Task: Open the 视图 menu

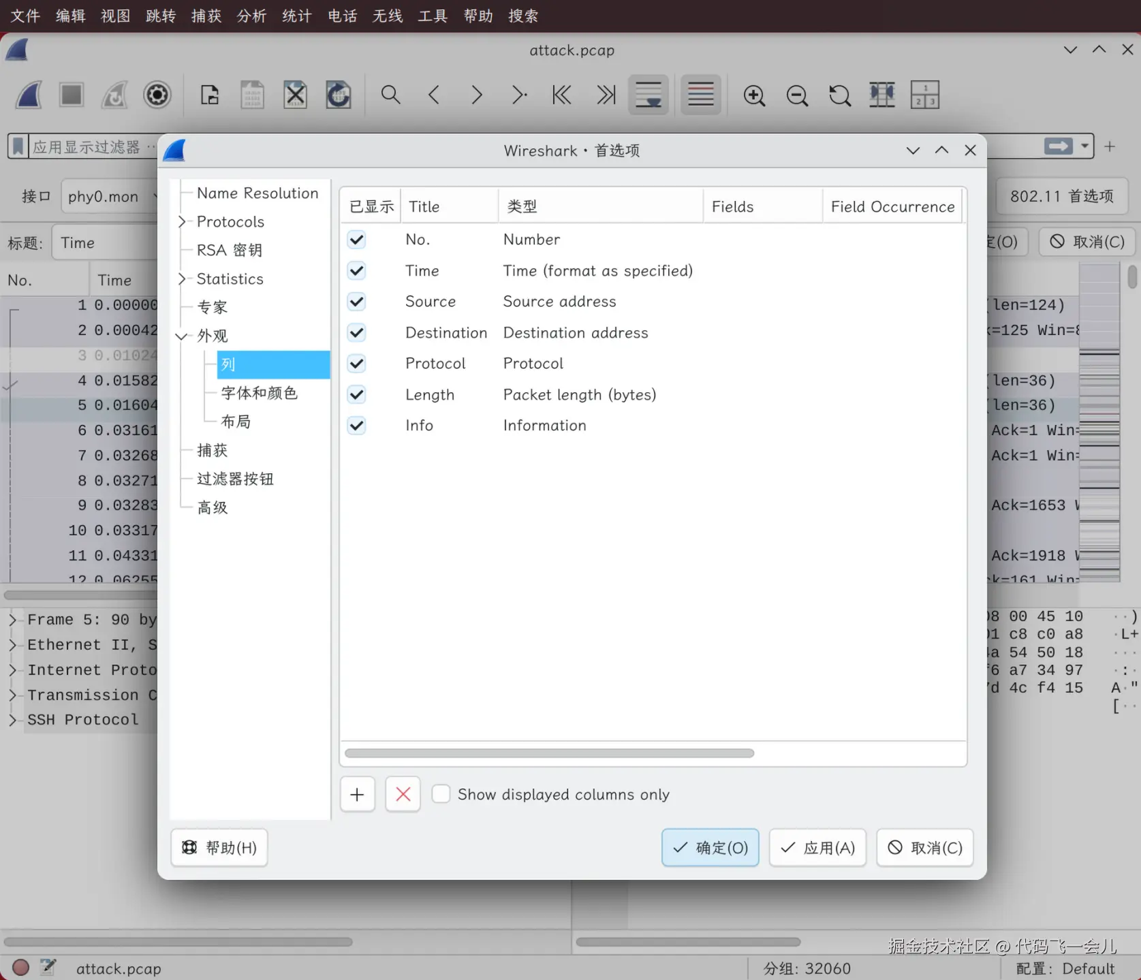Action: (x=116, y=16)
